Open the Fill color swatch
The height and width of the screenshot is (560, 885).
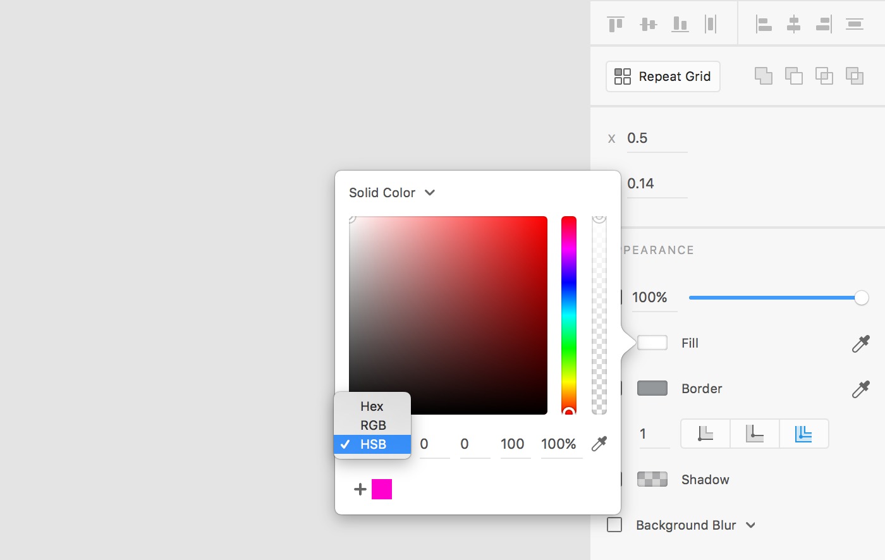click(x=652, y=343)
